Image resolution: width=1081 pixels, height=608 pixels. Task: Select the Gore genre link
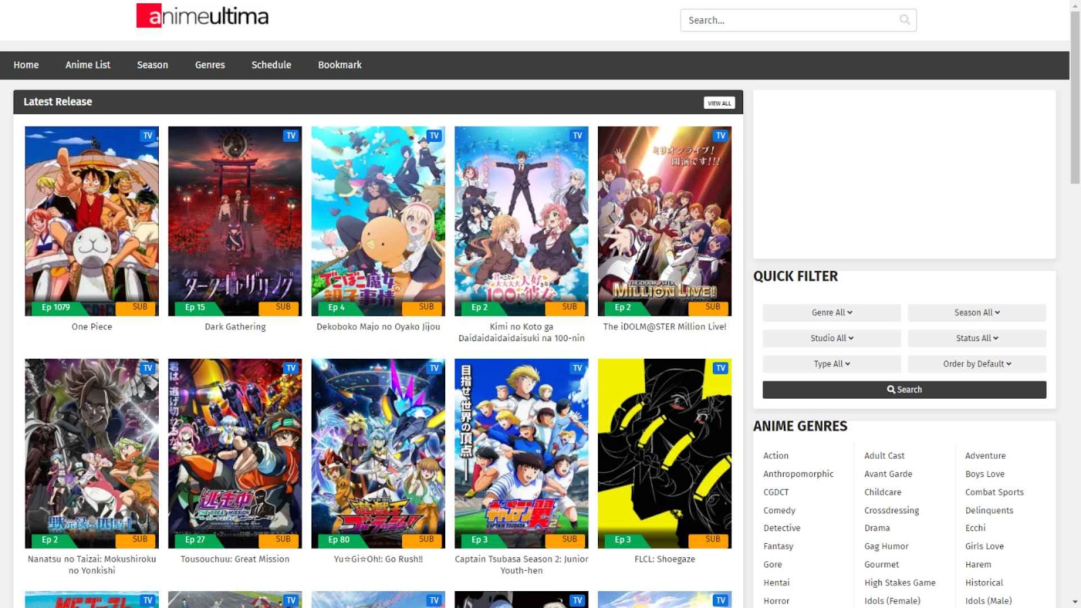tap(773, 565)
